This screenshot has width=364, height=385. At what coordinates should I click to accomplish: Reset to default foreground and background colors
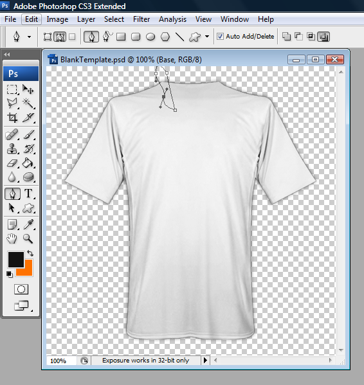10,274
